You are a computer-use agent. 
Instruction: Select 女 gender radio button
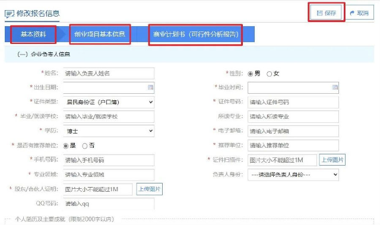coord(269,74)
